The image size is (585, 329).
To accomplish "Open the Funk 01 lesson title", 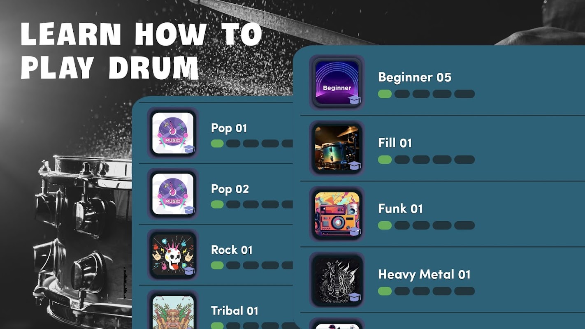I will [400, 209].
